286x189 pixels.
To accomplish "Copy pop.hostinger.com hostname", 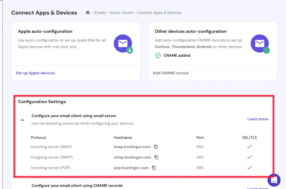I will point(154,168).
